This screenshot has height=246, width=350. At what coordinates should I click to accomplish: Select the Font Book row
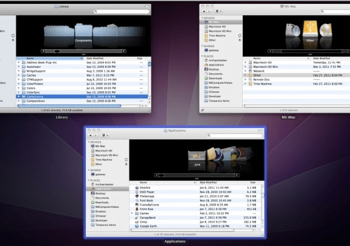point(195,201)
